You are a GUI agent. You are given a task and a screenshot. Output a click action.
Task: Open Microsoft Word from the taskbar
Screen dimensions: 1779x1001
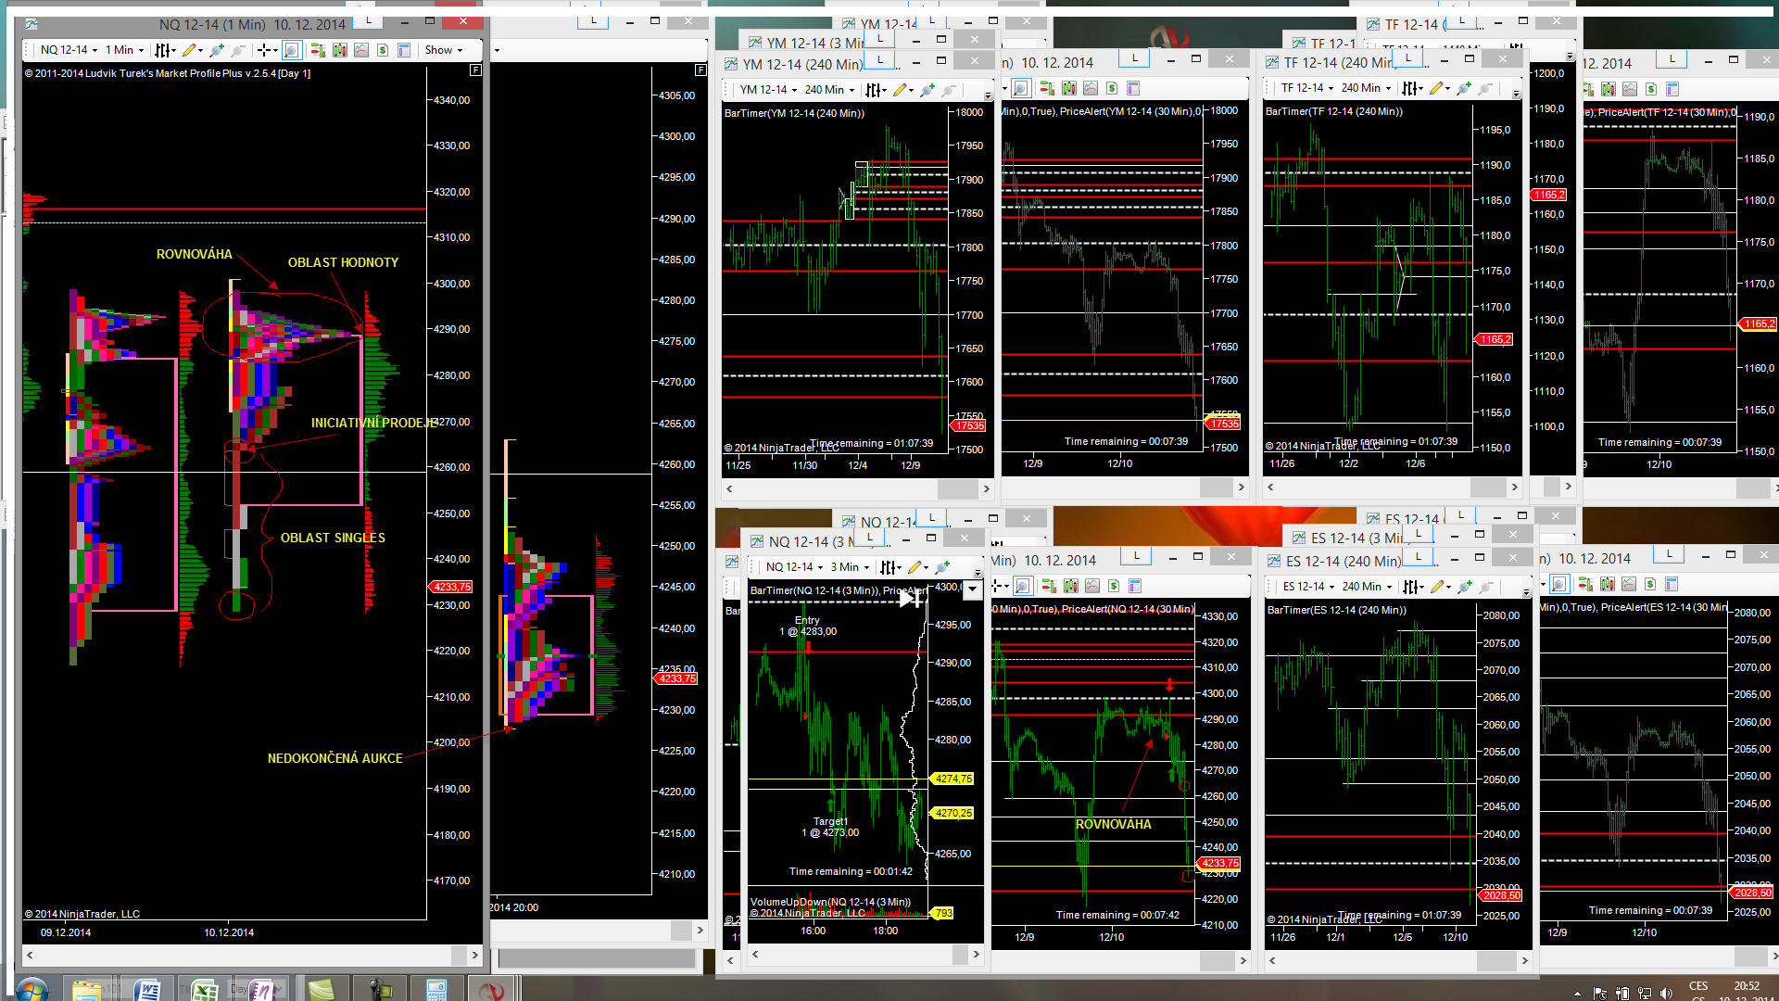(147, 990)
